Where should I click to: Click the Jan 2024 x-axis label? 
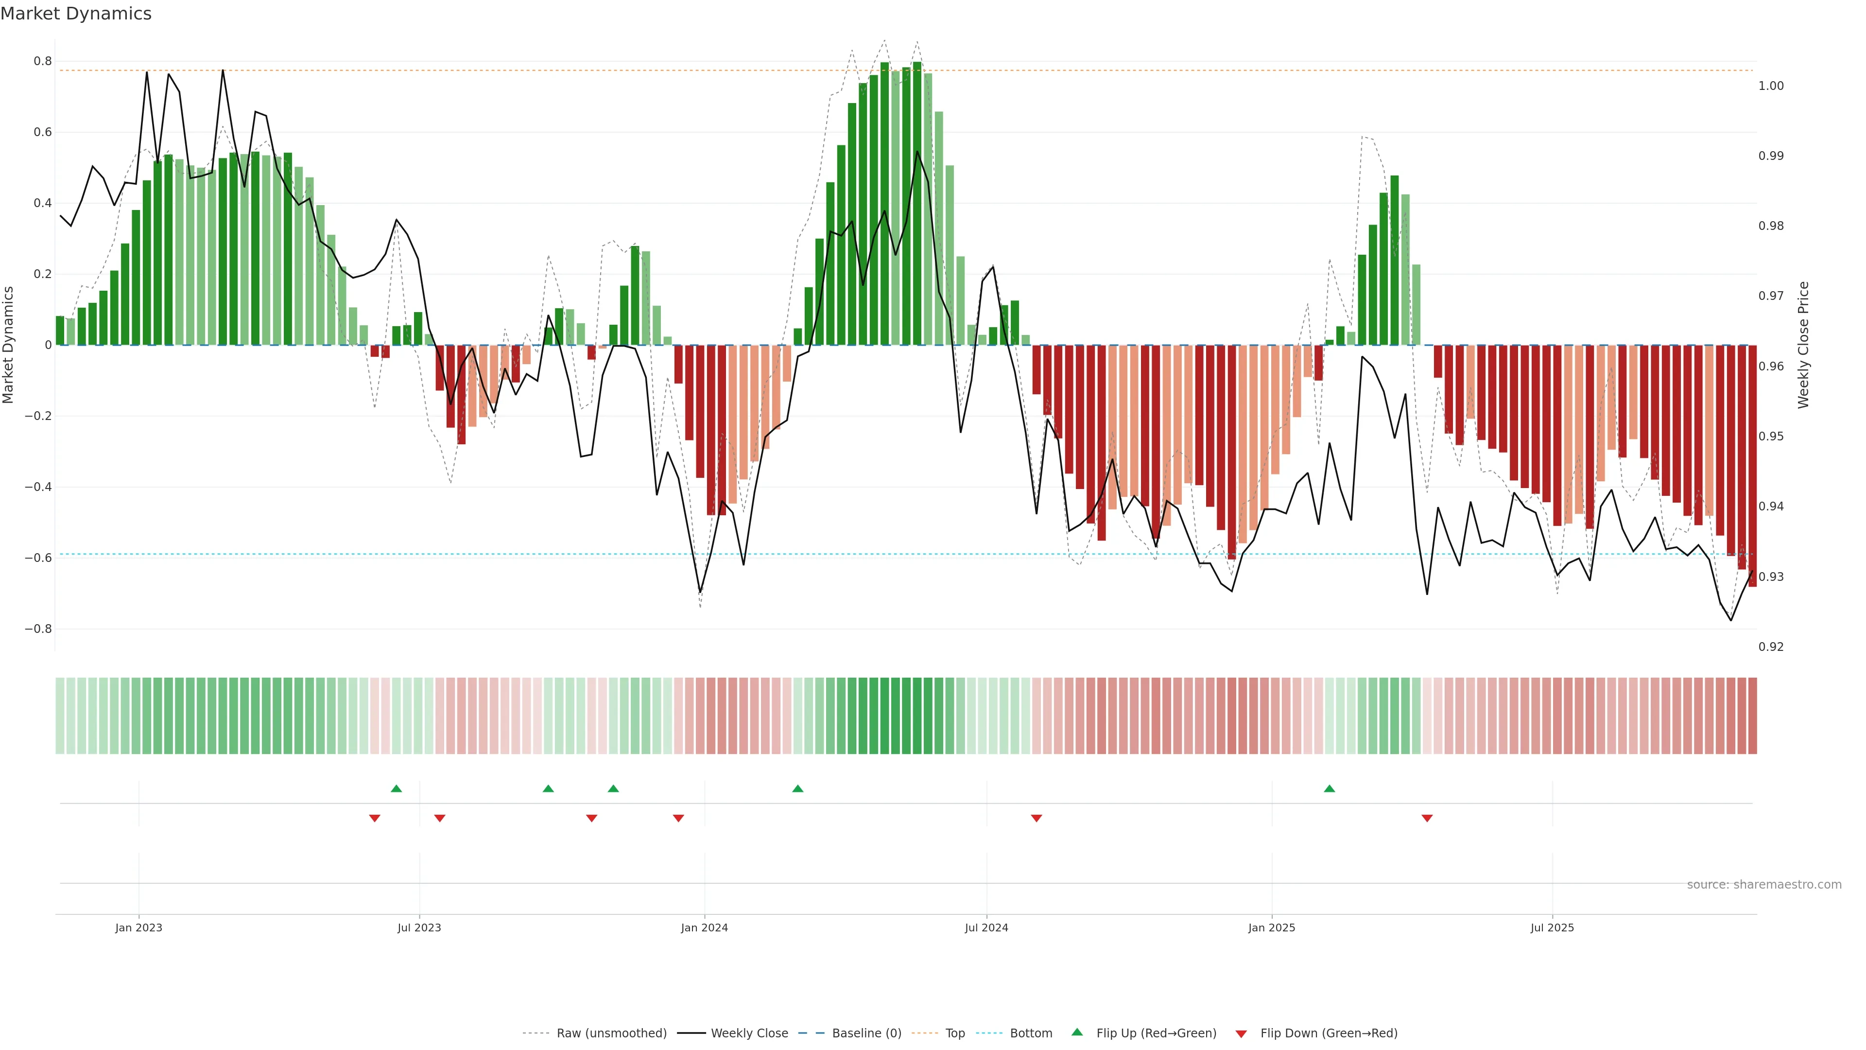704,927
